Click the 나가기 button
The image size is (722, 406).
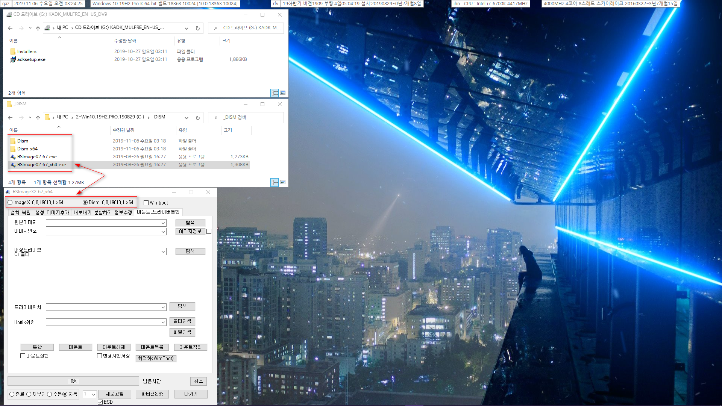pyautogui.click(x=191, y=394)
